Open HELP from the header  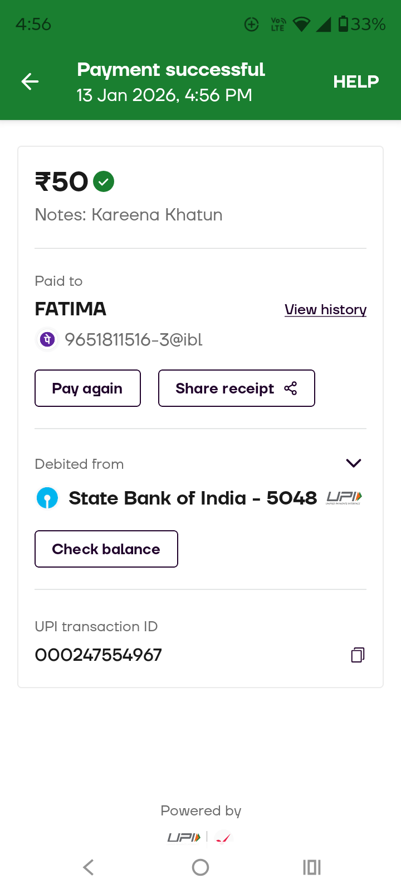tap(356, 81)
